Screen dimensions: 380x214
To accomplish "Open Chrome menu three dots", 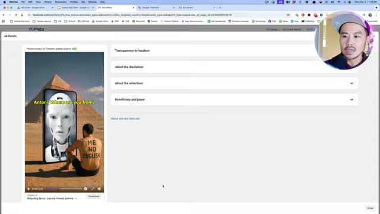I will click(x=376, y=15).
